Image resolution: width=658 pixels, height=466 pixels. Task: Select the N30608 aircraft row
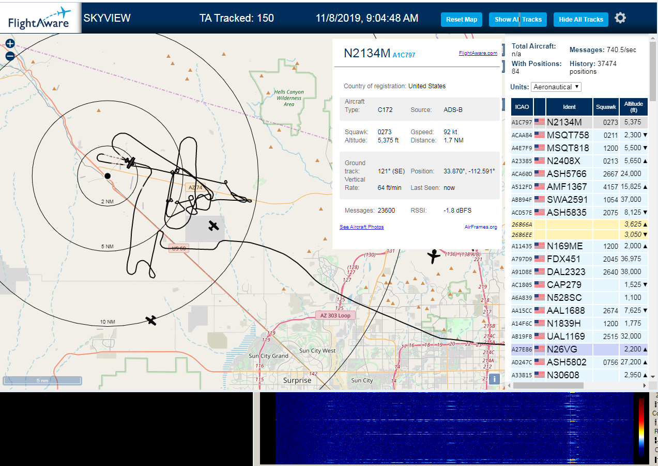(x=579, y=375)
